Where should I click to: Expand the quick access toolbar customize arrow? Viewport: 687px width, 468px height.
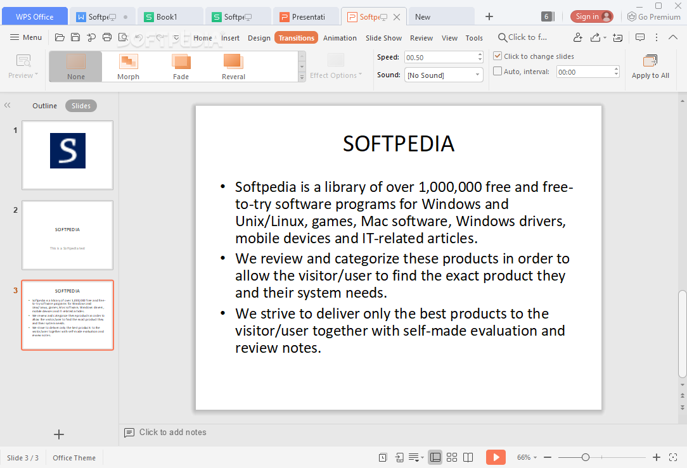[x=177, y=37]
